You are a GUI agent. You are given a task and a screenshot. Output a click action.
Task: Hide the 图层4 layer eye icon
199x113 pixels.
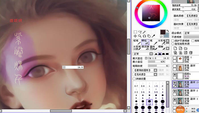175,74
